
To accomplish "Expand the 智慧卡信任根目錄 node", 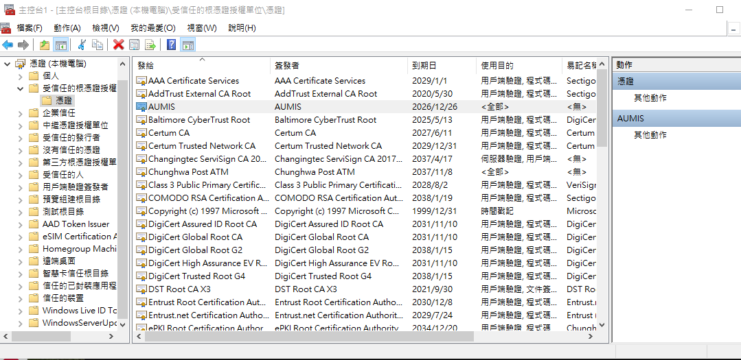I will coord(20,273).
